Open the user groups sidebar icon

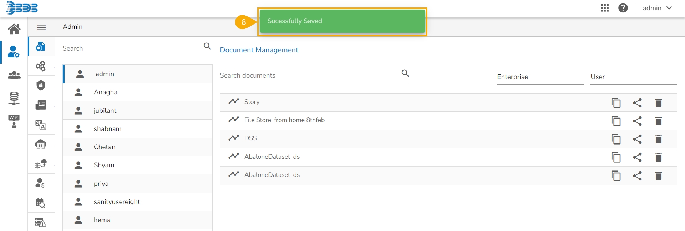click(x=14, y=75)
